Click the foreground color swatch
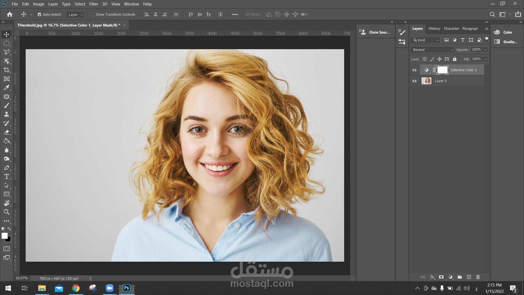Viewport: 524px width, 295px height. (x=4, y=236)
